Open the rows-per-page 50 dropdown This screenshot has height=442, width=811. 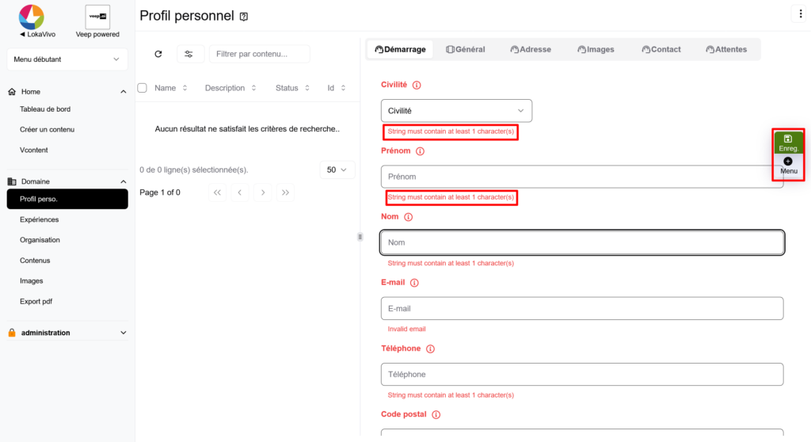coord(337,170)
